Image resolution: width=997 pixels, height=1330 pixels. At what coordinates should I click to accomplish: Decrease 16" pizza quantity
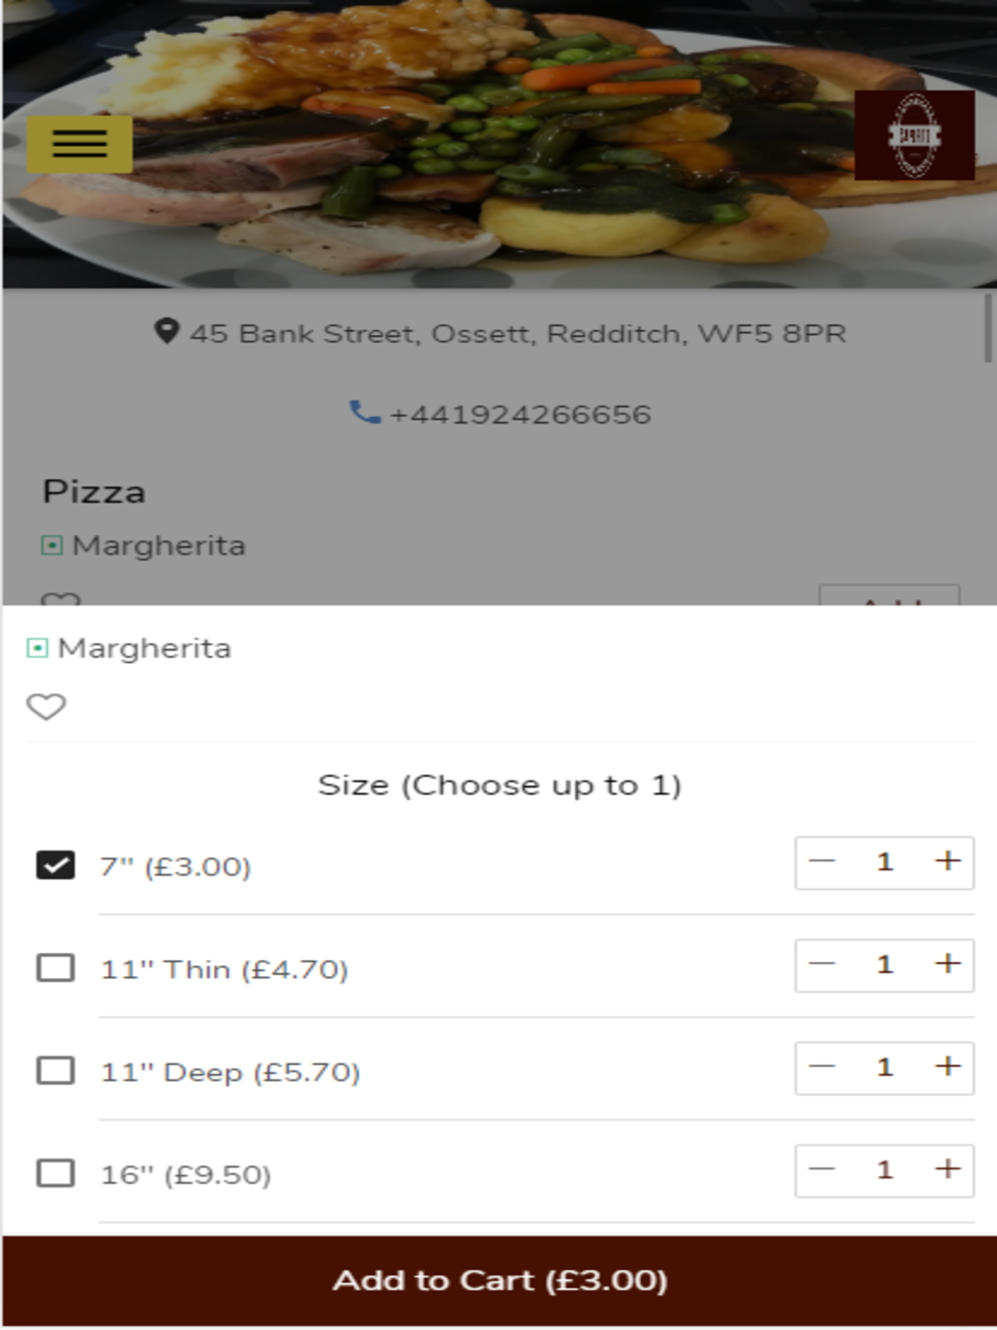(822, 1169)
